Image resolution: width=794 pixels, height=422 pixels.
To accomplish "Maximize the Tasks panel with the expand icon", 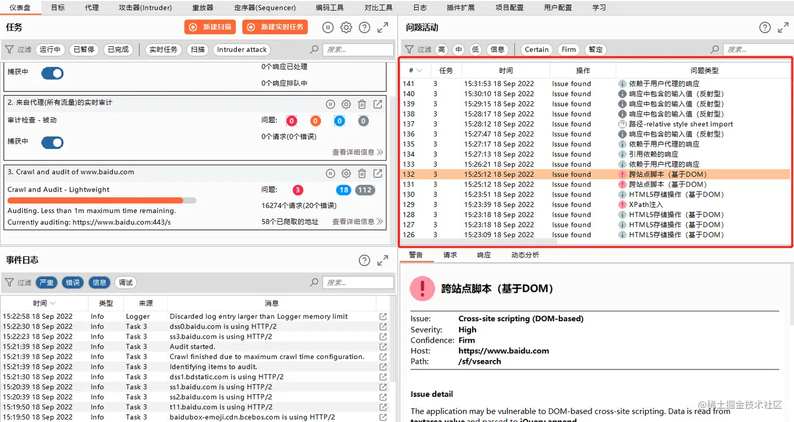I will tap(383, 27).
